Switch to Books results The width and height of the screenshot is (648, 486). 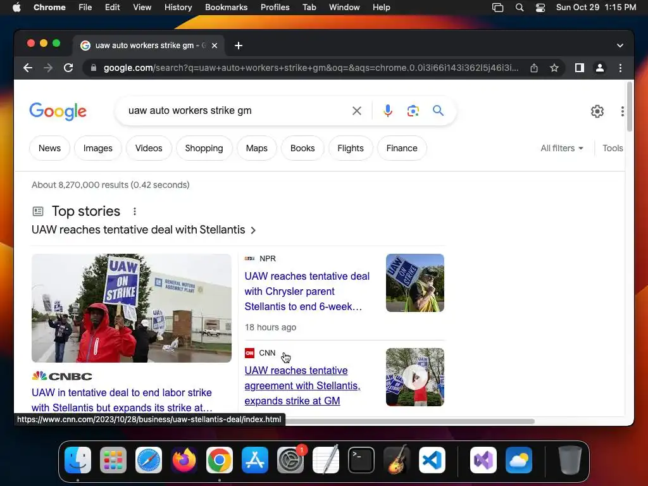[302, 148]
